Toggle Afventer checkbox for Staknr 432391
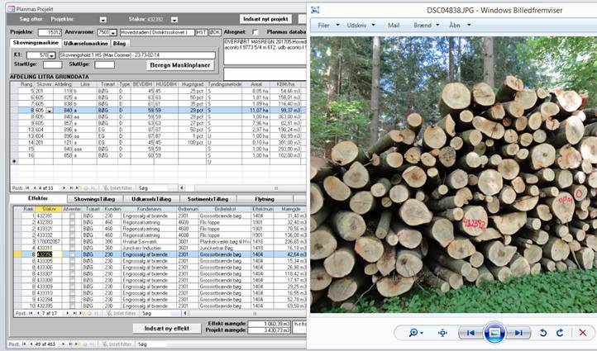Viewport: 597px width, 351px height. (x=72, y=216)
